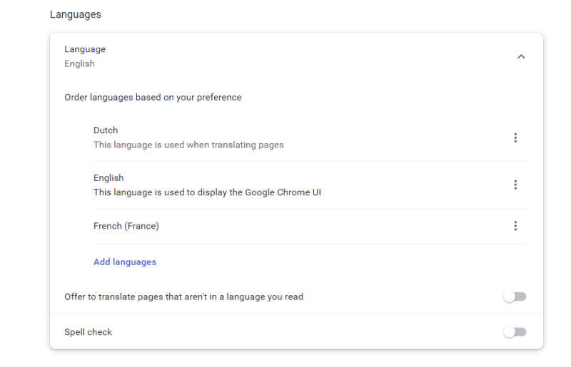Click the 'Offer to translate pages' label text

click(184, 296)
